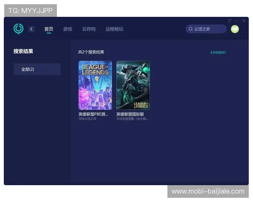Select the 全部(2) filter in sidebar
The image size is (253, 202).
coord(37,69)
